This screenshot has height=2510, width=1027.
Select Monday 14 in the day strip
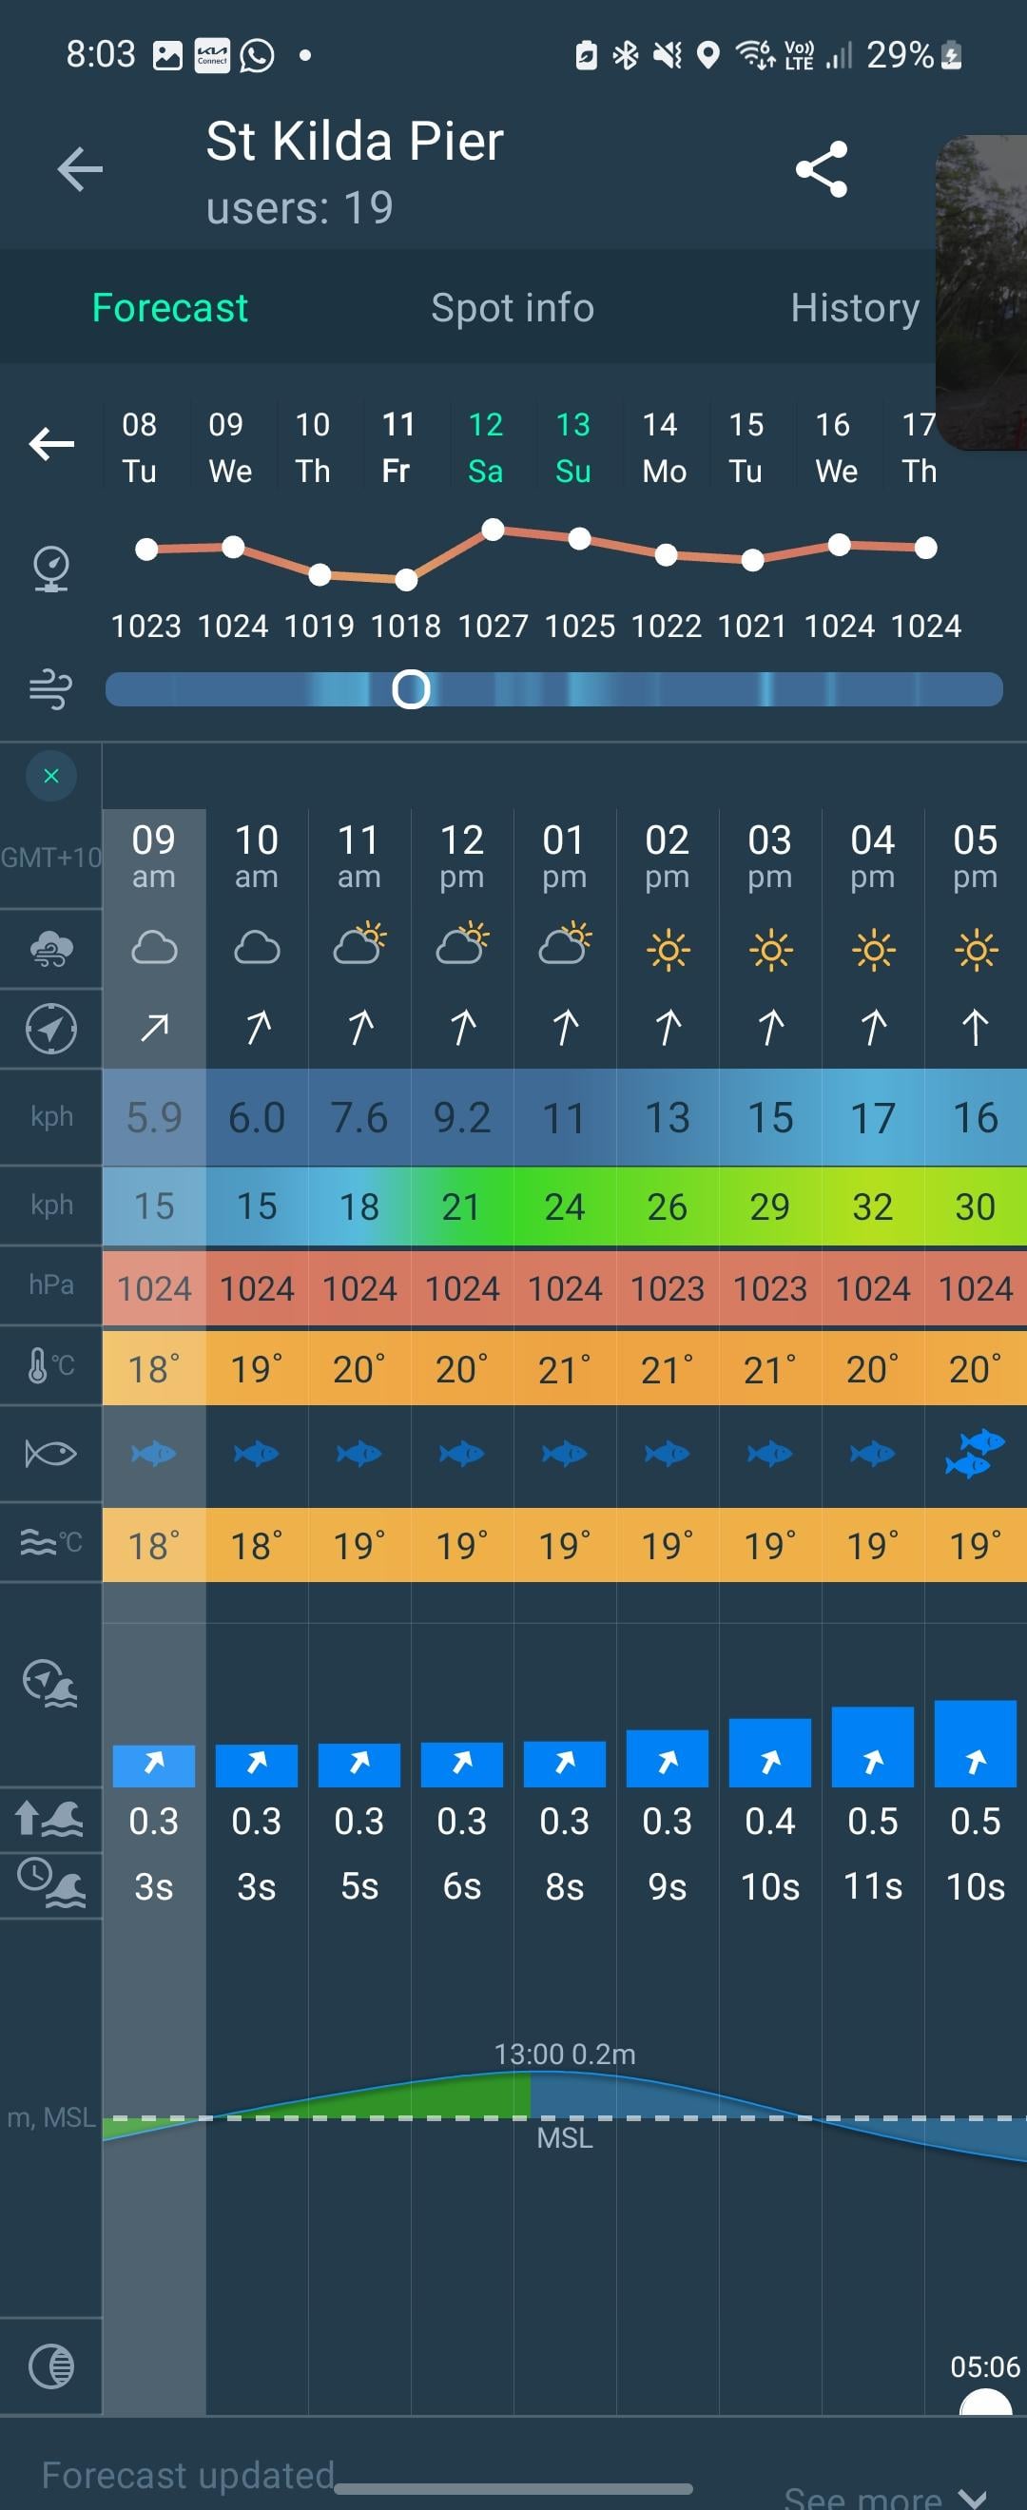664,447
